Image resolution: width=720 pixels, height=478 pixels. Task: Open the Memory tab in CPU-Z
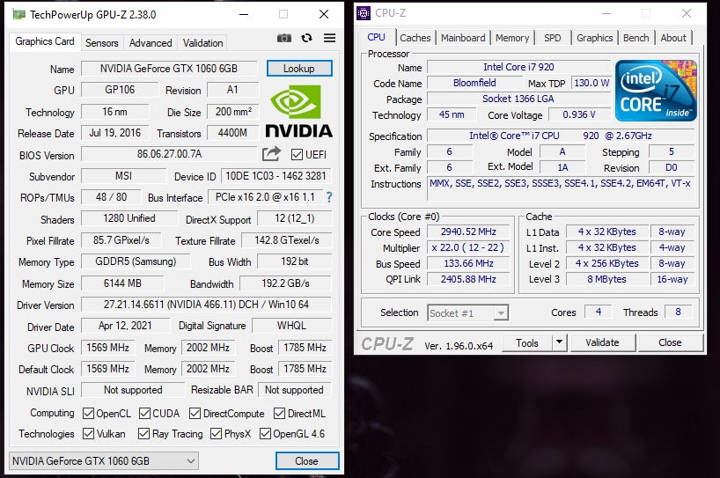tap(512, 38)
